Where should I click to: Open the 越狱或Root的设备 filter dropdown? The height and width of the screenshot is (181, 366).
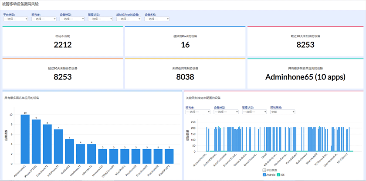[129, 19]
